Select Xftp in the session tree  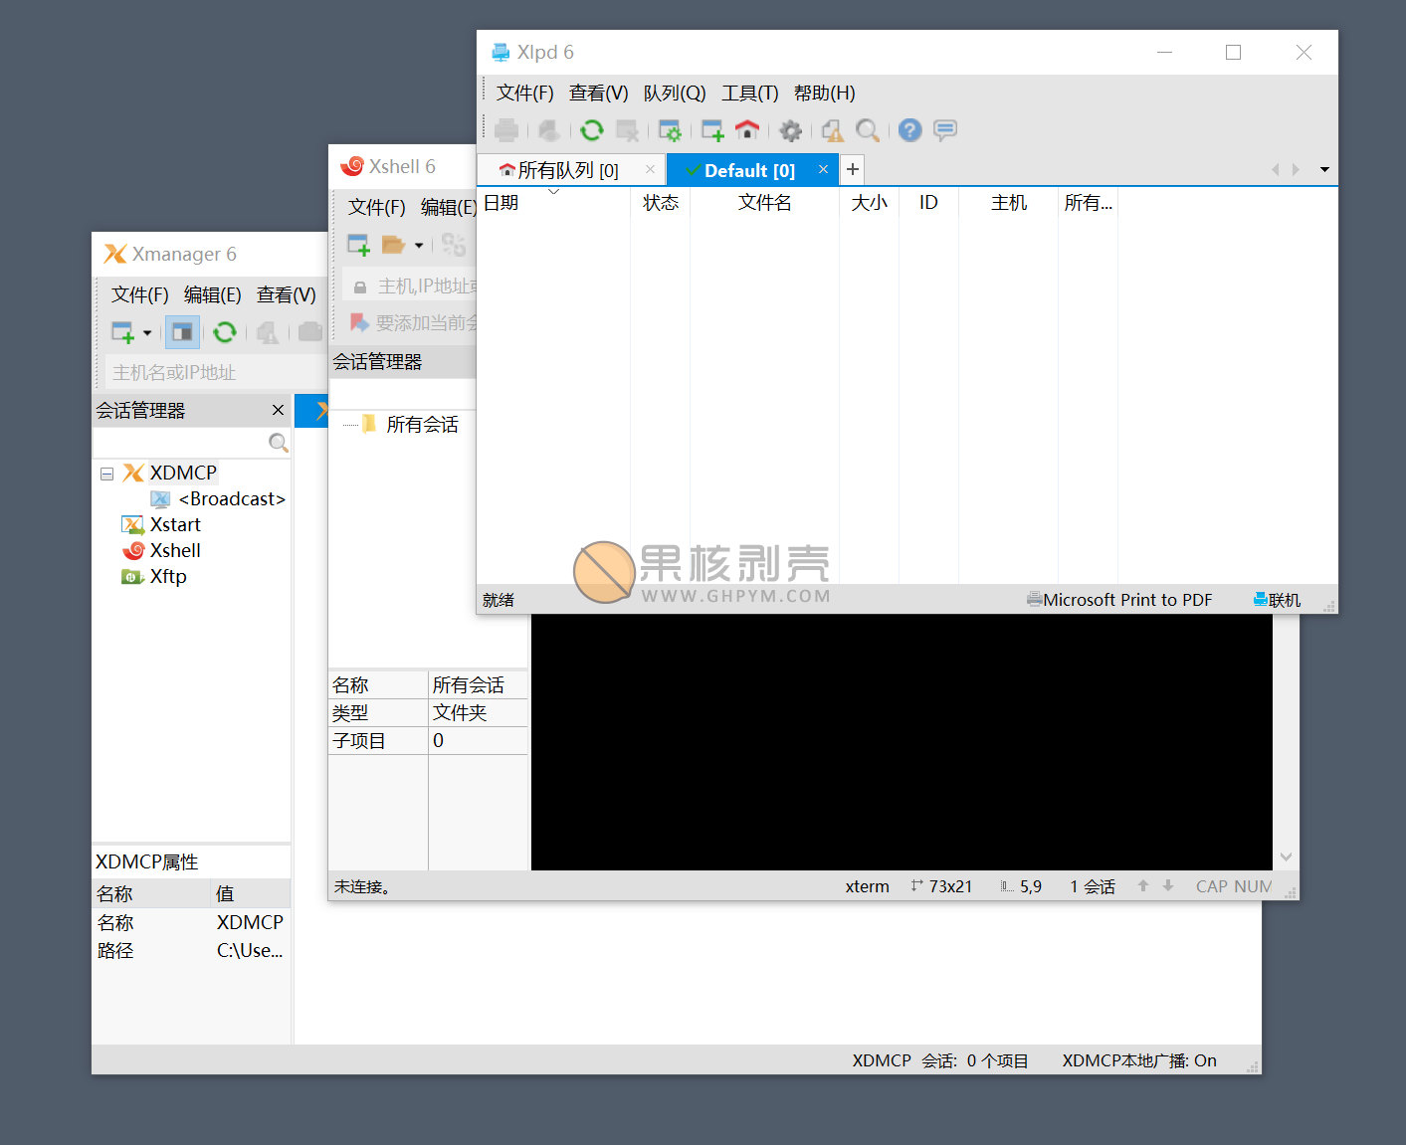coord(167,577)
